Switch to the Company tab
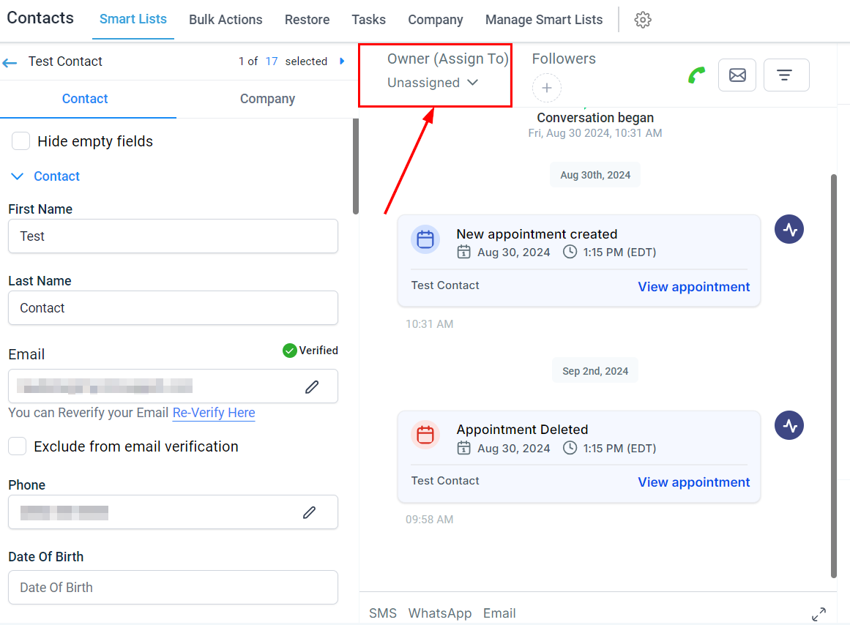This screenshot has width=850, height=625. (267, 99)
